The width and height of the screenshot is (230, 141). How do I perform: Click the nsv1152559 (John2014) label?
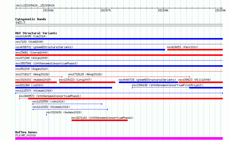[x=49, y=101]
